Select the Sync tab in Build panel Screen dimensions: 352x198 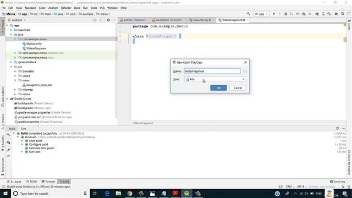pyautogui.click(x=24, y=129)
